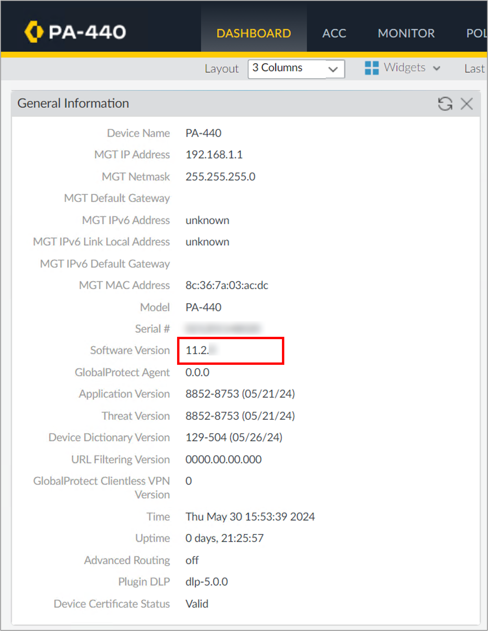Select the Plugin DLP dlp-5.0.0 value

click(x=206, y=582)
